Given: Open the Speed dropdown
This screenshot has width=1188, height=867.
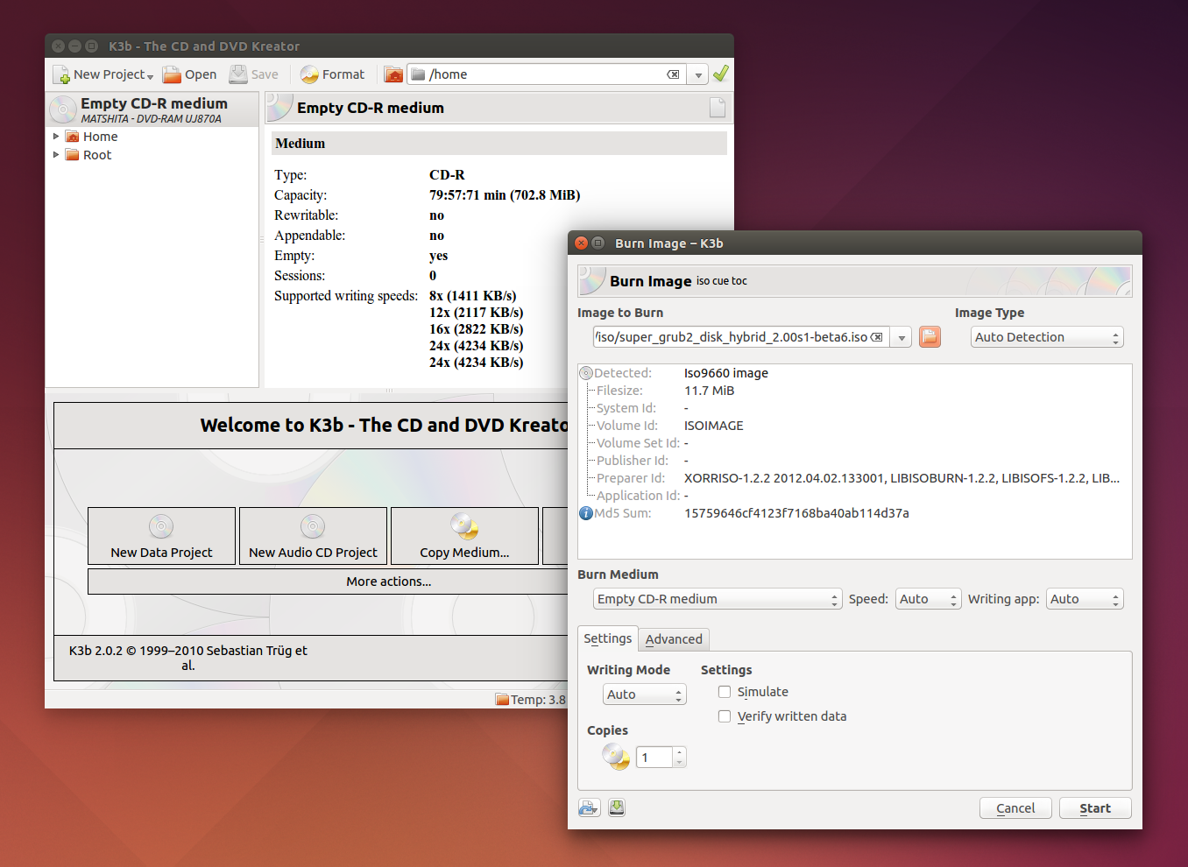Looking at the screenshot, I should pos(929,599).
